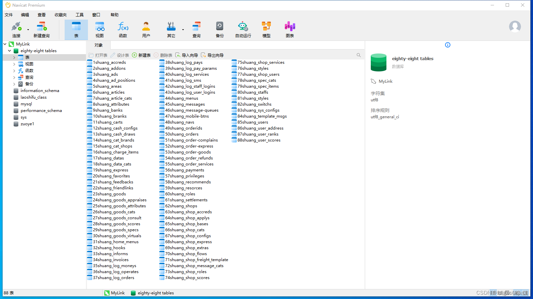This screenshot has width=533, height=299.
Task: Select laoshifu_class database
Action: click(33, 97)
